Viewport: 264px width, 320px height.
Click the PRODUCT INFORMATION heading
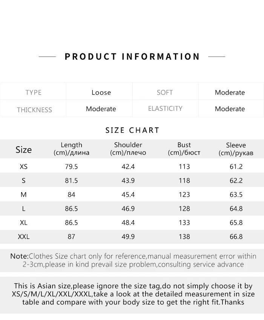tap(132, 57)
